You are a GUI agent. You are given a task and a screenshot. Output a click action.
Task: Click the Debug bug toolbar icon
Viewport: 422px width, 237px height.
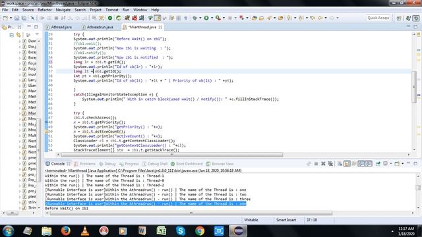tap(195, 18)
